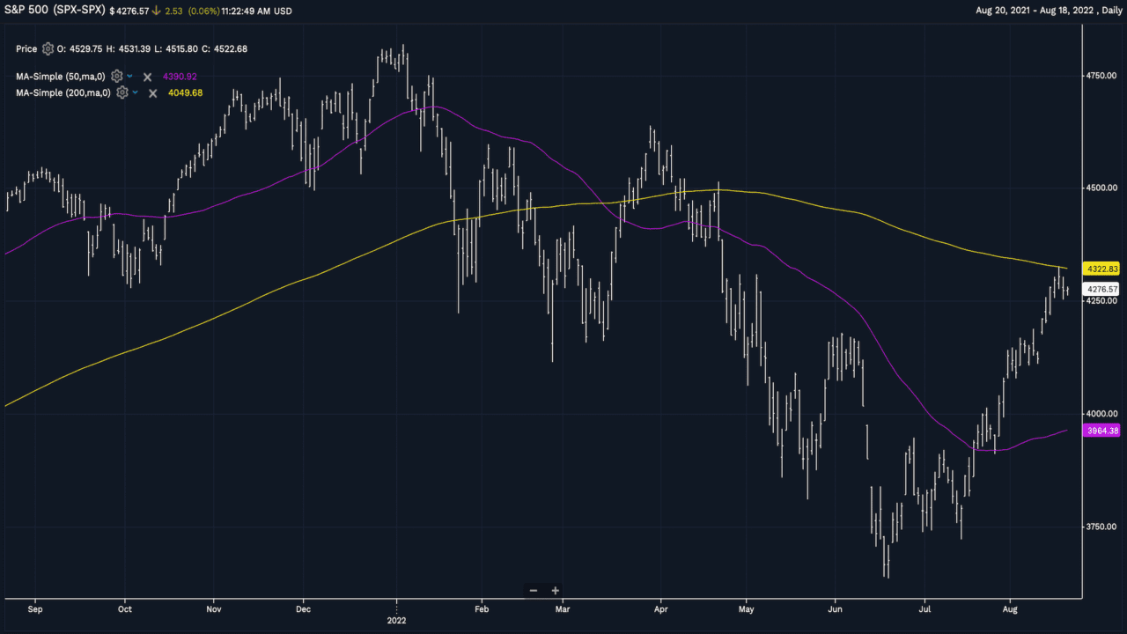
Task: Remove the MA-Simple (50,ma,0) indicator
Action: click(x=147, y=77)
